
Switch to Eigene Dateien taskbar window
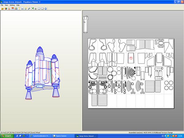(x=63, y=136)
